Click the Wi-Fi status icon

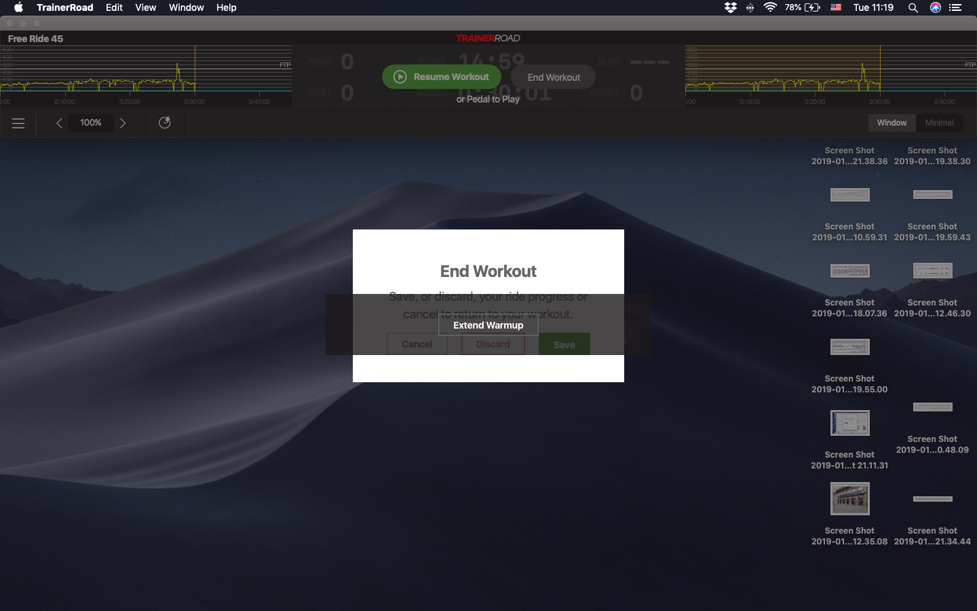(770, 7)
